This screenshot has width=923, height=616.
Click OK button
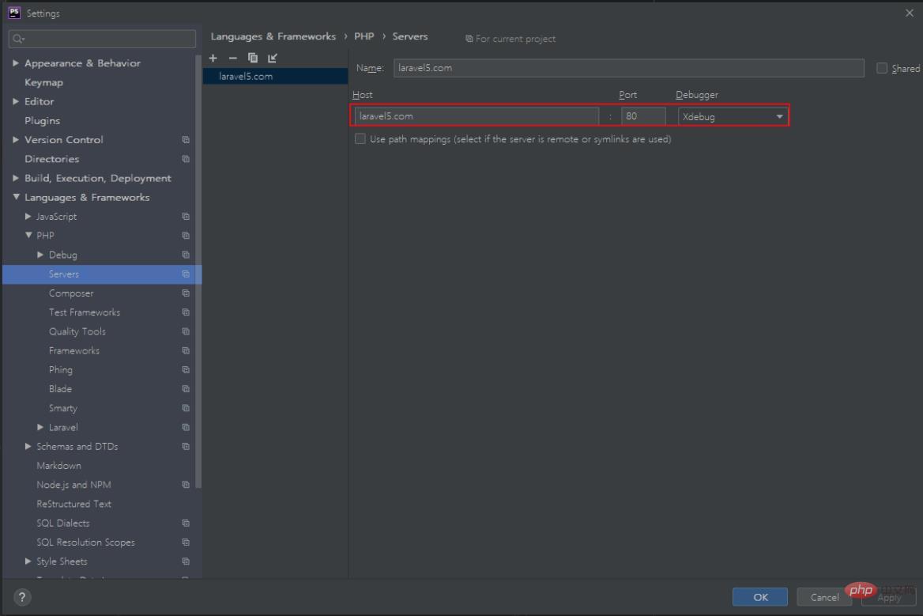(x=760, y=596)
